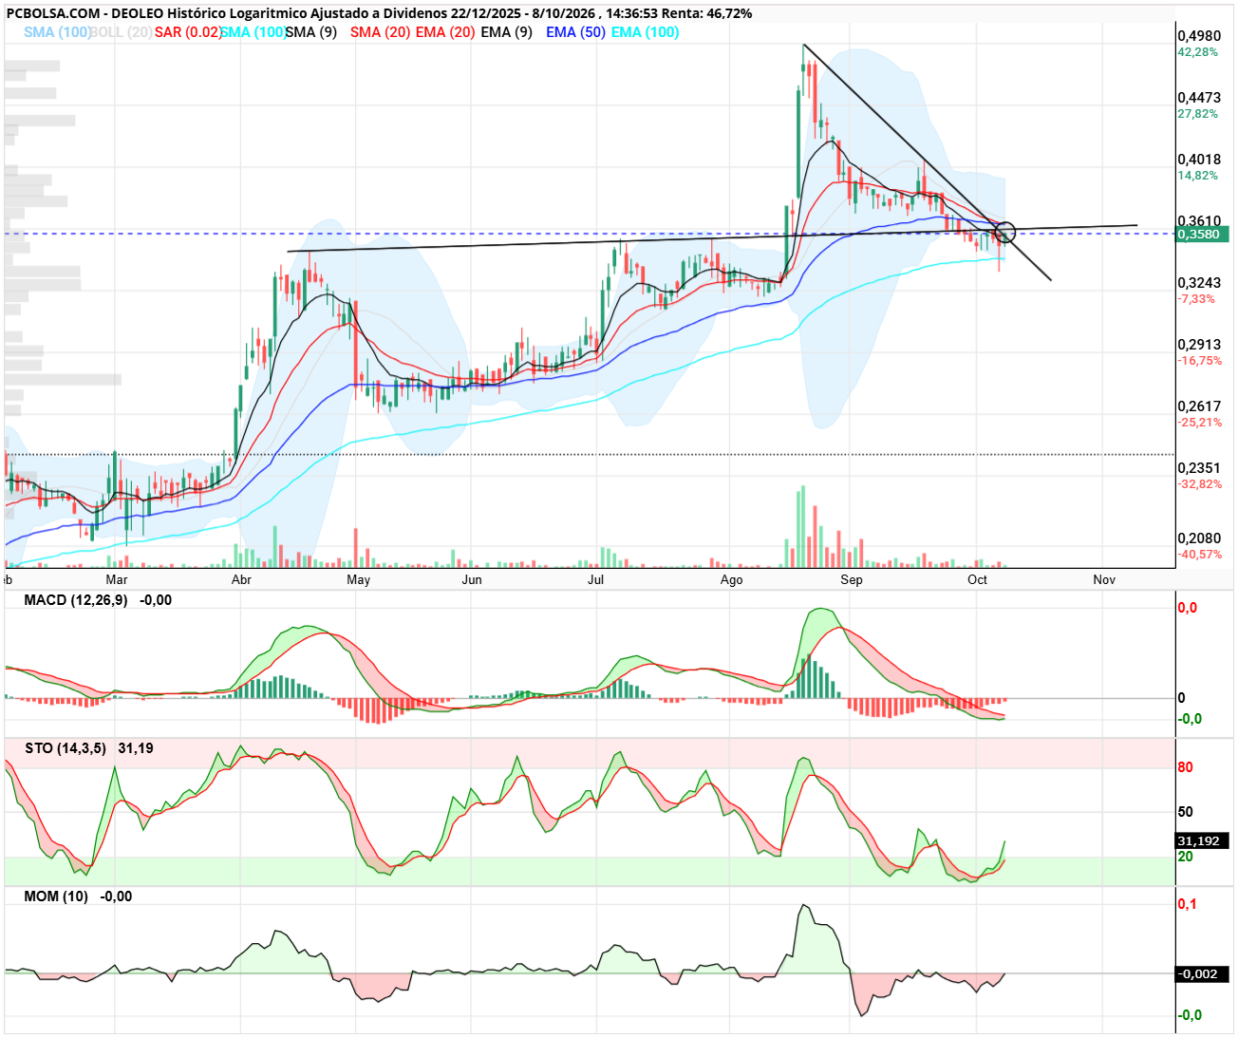This screenshot has height=1038, width=1238.
Task: Select the 0,4473 price axis label
Action: pos(1199,98)
